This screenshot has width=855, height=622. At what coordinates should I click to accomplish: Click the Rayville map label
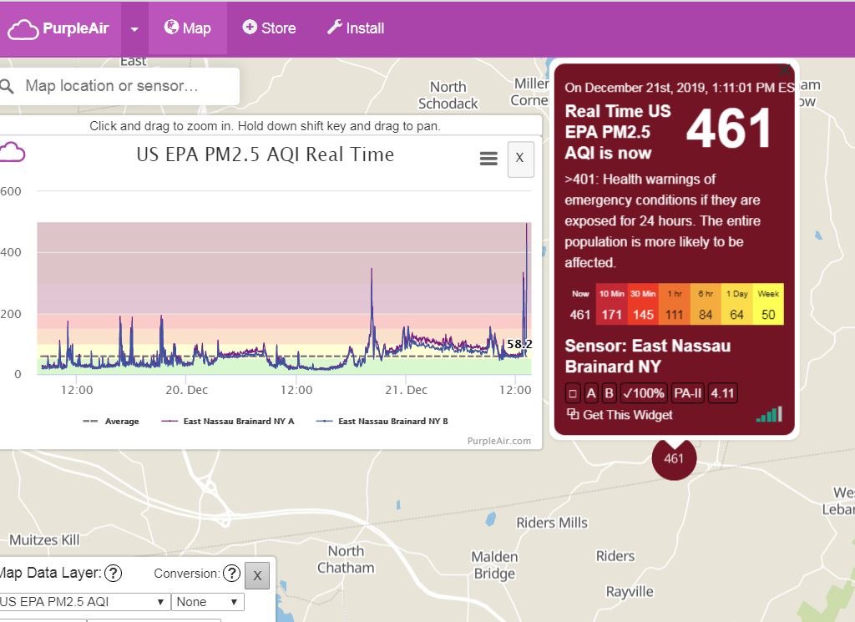pos(630,592)
